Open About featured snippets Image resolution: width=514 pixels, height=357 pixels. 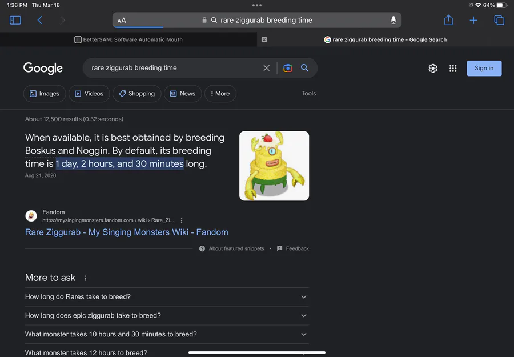point(231,248)
